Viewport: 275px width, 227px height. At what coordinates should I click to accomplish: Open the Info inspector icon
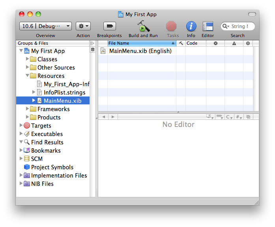pyautogui.click(x=191, y=26)
